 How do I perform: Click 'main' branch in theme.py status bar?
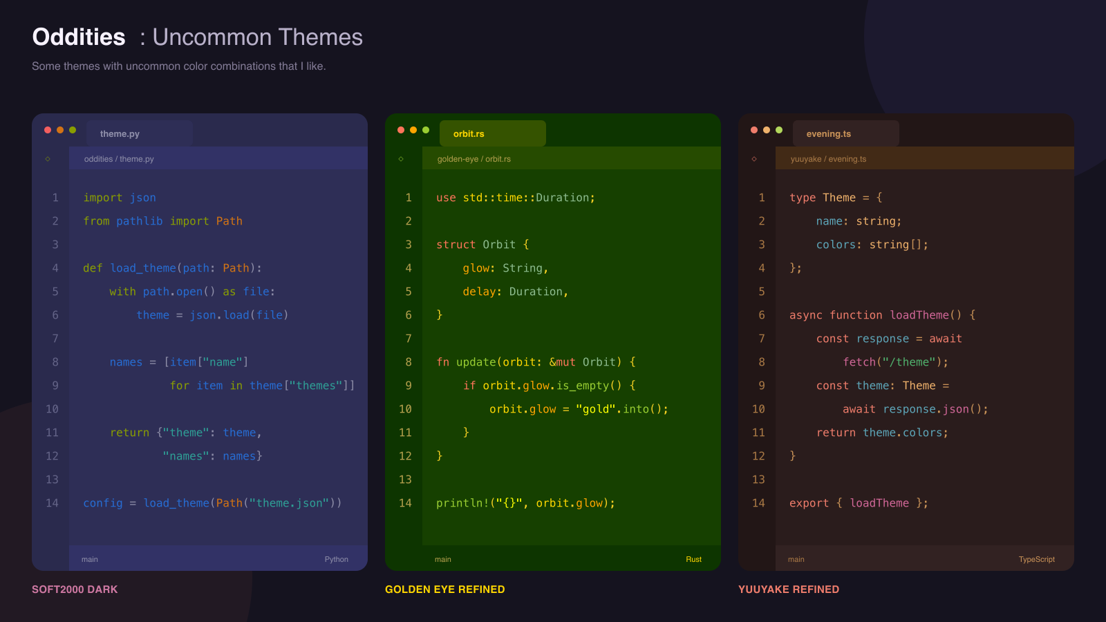90,559
